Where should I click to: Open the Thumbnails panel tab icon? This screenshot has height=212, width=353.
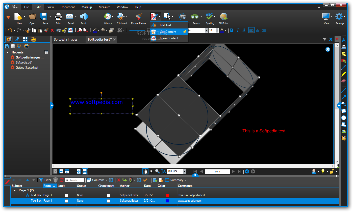(25, 39)
